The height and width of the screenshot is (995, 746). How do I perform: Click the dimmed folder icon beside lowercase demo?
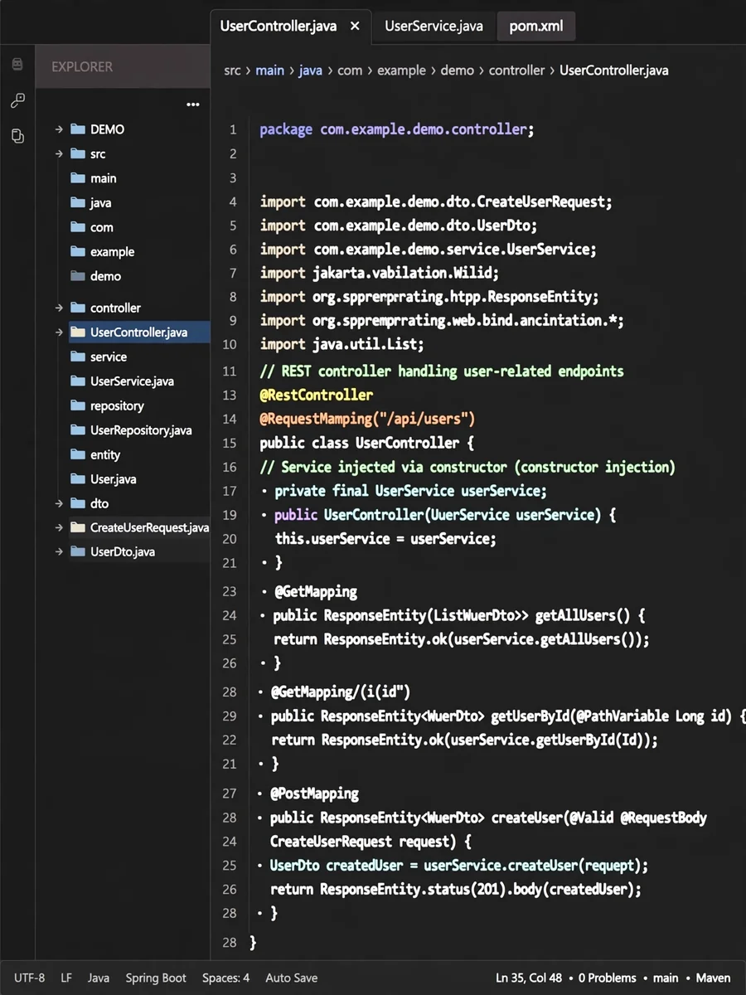[78, 276]
